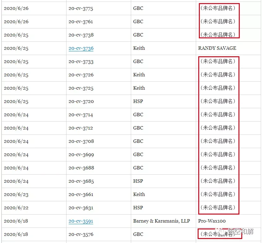This screenshot has height=243, width=262.
Task: Click case number 20-cv-3714
Action: 80,115
